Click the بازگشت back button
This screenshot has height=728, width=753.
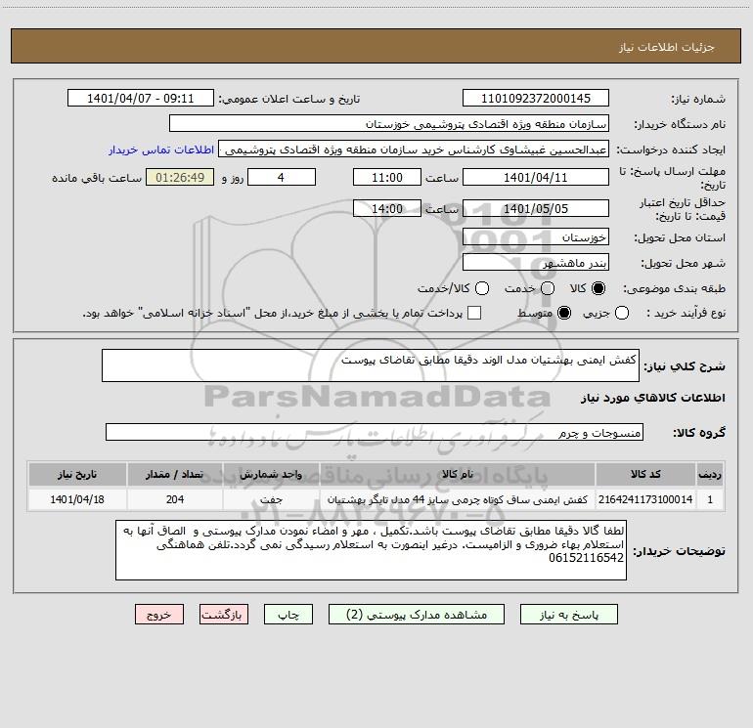point(224,615)
